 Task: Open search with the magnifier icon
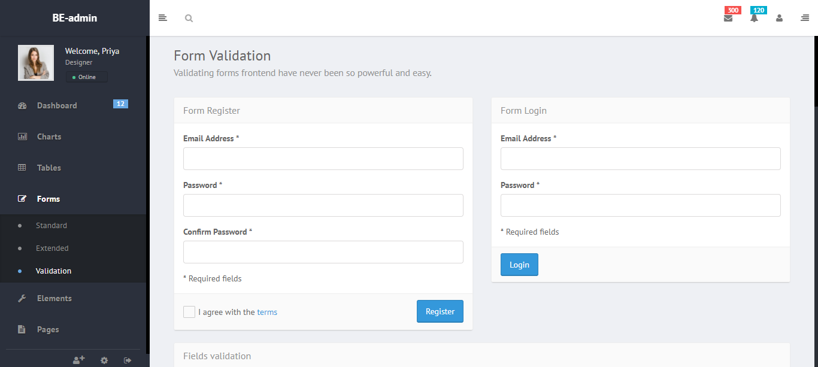coord(189,19)
